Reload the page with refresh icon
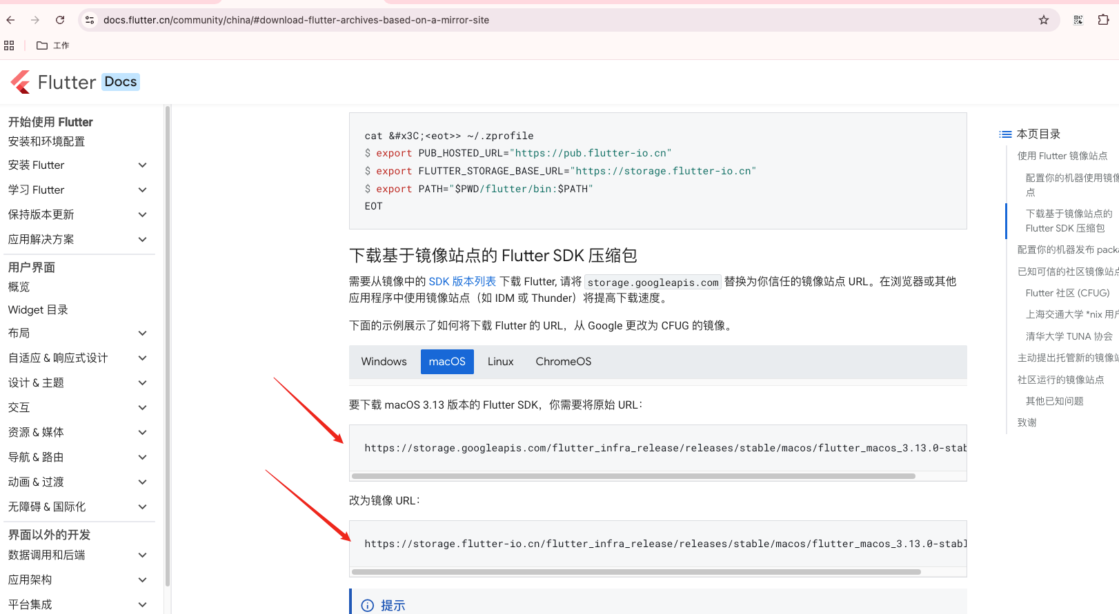This screenshot has width=1119, height=614. (60, 20)
